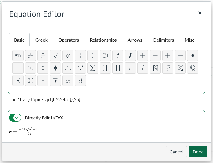
Task: Insert the equals sign
Action: click(x=18, y=68)
